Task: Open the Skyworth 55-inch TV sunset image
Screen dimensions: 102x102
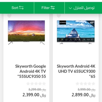Action: tap(26, 33)
